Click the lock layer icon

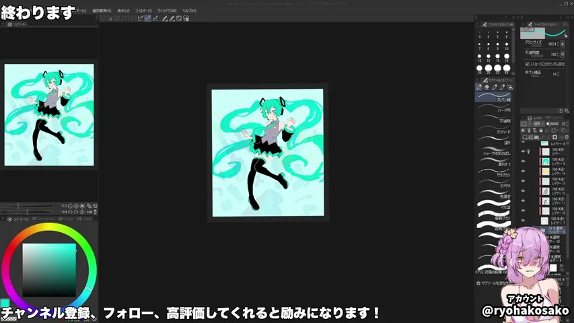[540, 131]
